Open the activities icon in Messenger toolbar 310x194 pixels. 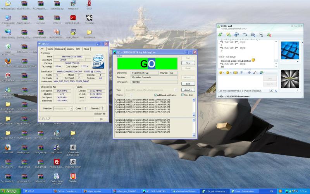pyautogui.click(x=253, y=35)
